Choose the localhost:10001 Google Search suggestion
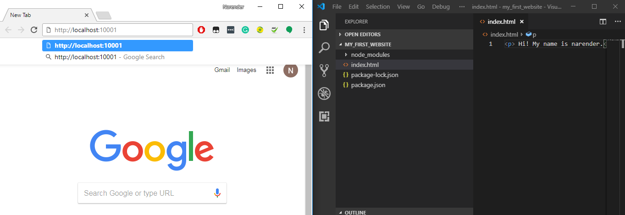 point(117,57)
